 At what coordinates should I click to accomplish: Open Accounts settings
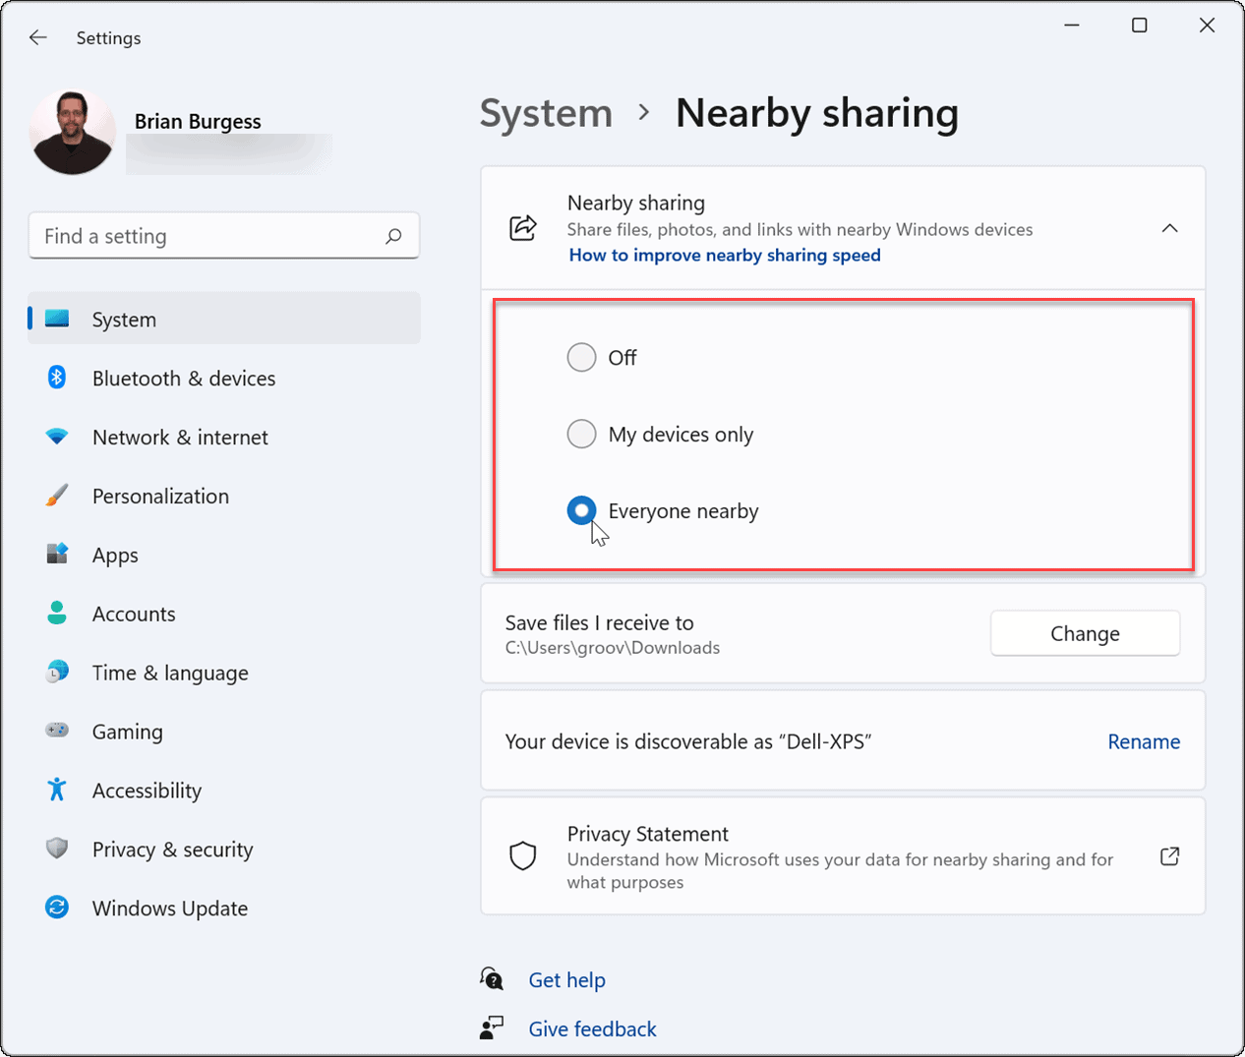pyautogui.click(x=134, y=614)
